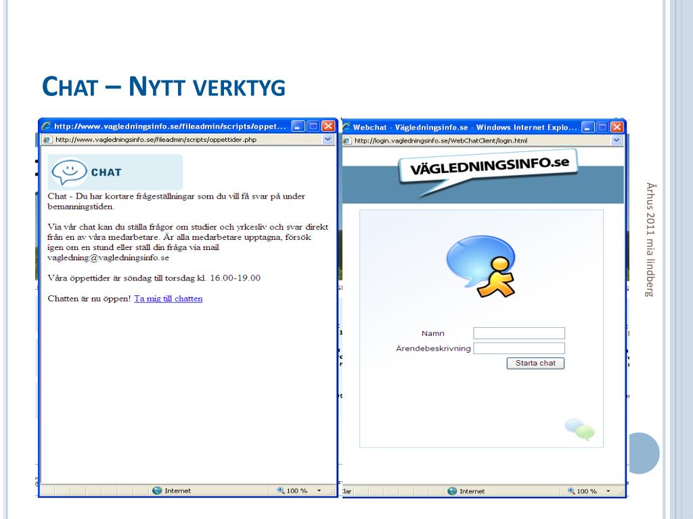The image size is (693, 519).
Task: Open address dropdown in Webchat login window
Action: click(616, 141)
